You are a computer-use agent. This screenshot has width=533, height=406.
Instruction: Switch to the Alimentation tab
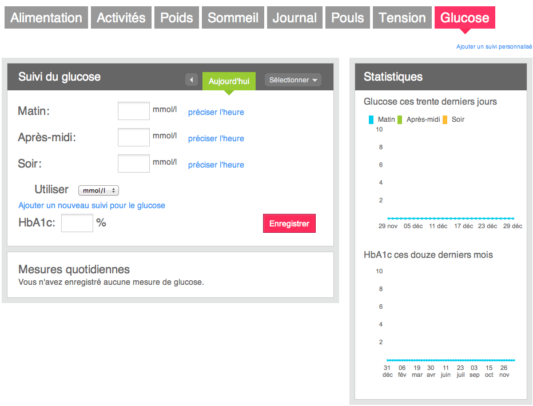(x=46, y=18)
